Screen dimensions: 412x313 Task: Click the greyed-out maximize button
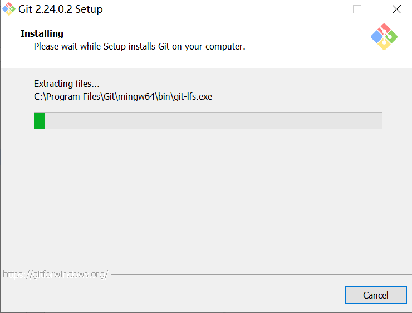point(357,9)
